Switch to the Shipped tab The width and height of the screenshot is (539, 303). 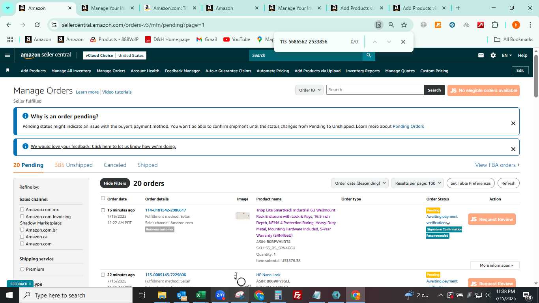(x=147, y=165)
